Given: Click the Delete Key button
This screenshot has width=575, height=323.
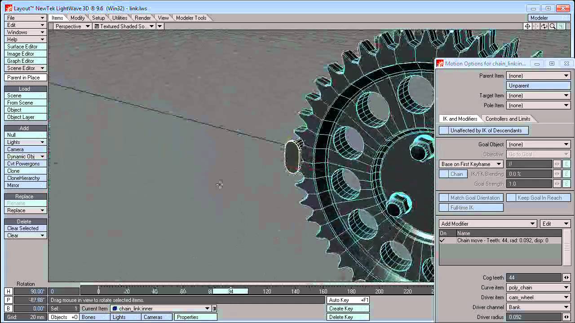Looking at the screenshot, I should point(348,317).
